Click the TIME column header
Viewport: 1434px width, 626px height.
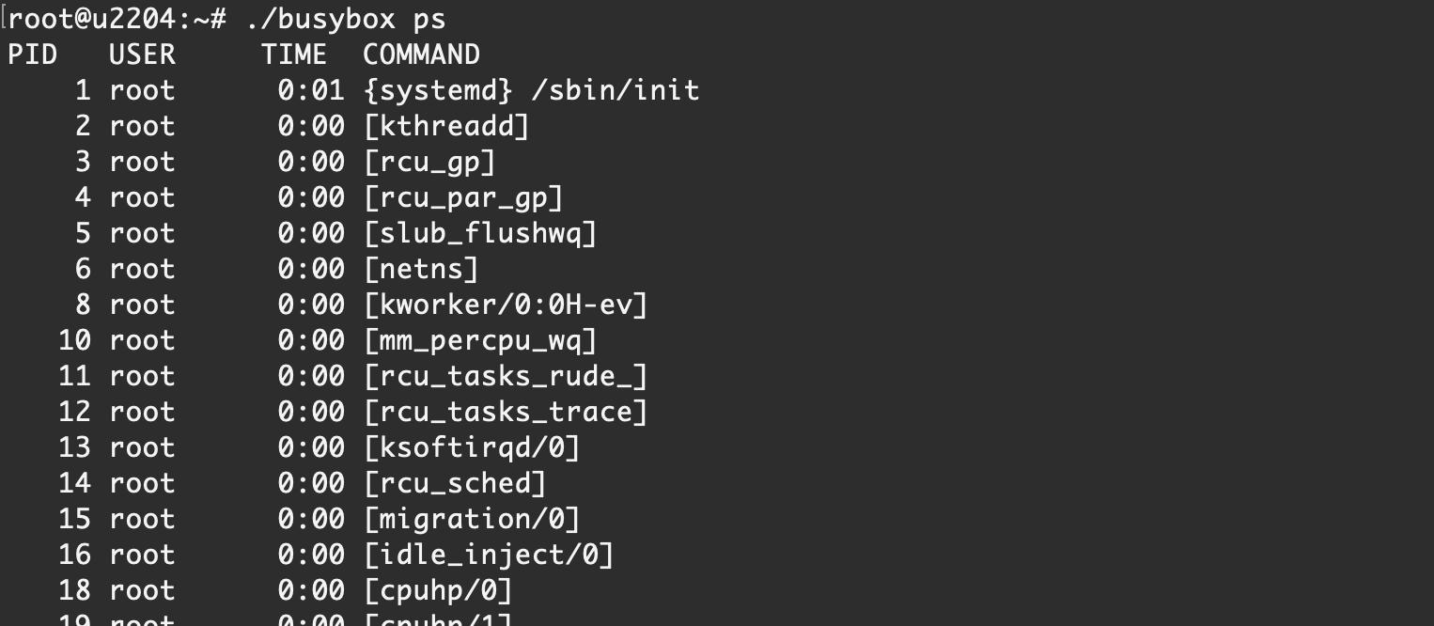tap(294, 55)
